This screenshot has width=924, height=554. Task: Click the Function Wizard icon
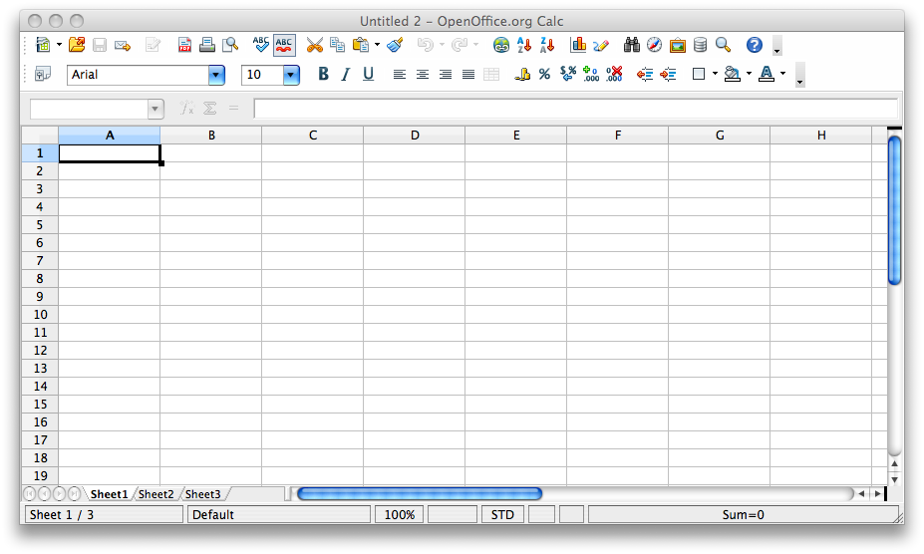[186, 109]
